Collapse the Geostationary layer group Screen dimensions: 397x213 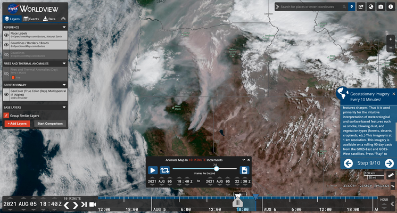(64, 85)
